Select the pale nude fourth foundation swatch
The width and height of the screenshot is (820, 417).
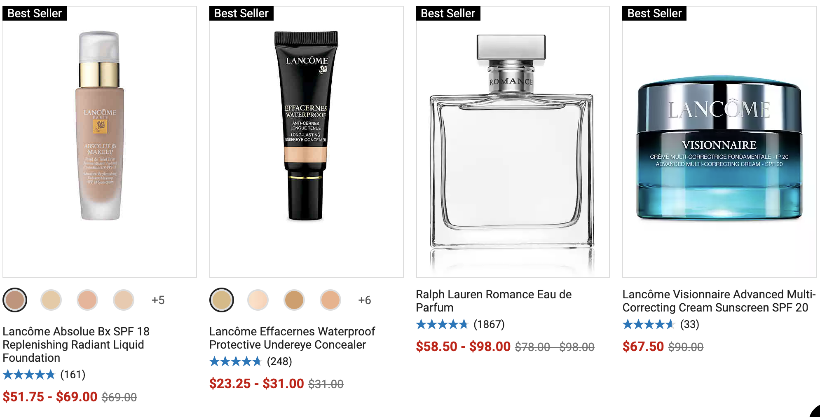(x=124, y=300)
